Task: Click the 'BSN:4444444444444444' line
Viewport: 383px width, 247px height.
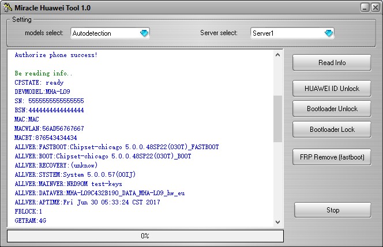Action: coord(49,110)
